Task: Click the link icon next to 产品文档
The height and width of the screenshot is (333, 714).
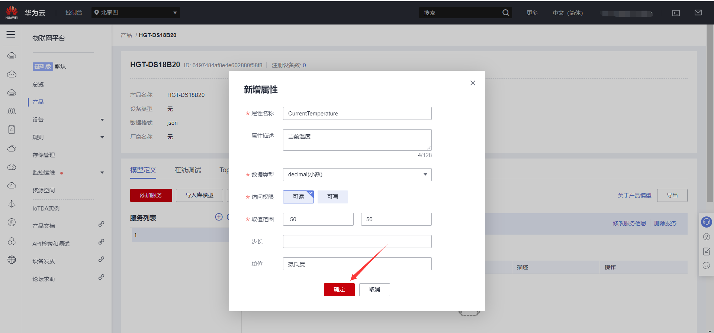Action: click(x=101, y=224)
